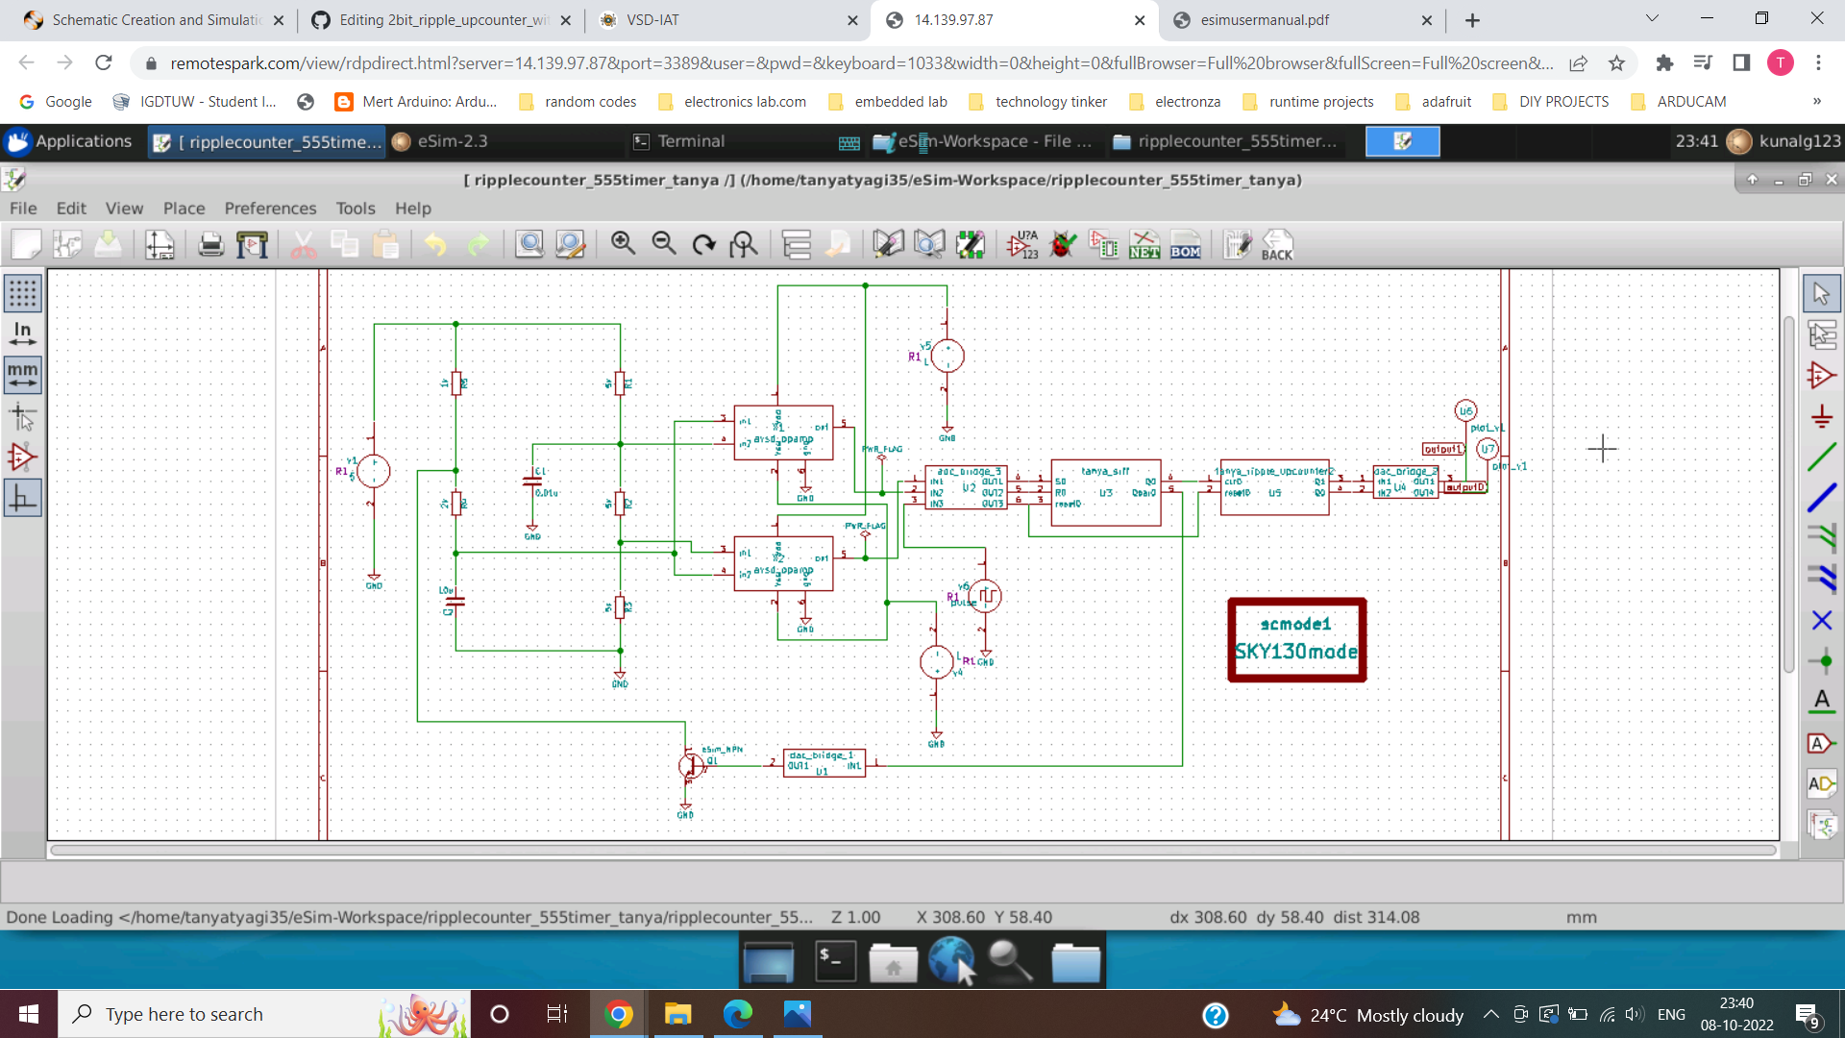Select the No Connect flag tool
Viewport: 1845px width, 1038px height.
click(1821, 620)
